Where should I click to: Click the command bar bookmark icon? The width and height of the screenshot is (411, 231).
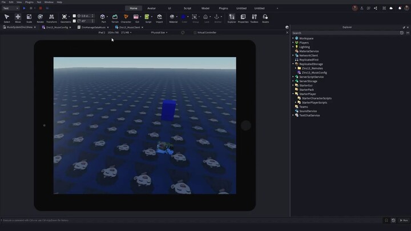[x=386, y=221]
